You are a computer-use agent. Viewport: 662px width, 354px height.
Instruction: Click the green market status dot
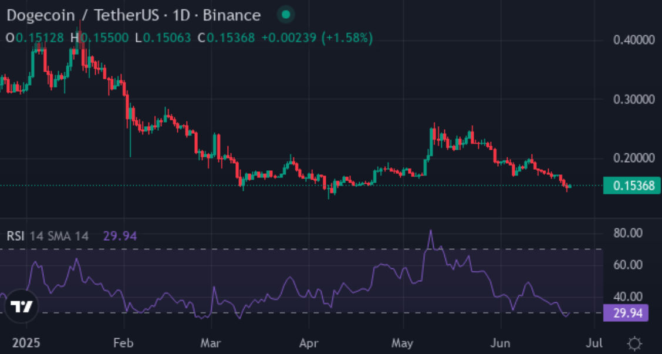[x=285, y=15]
